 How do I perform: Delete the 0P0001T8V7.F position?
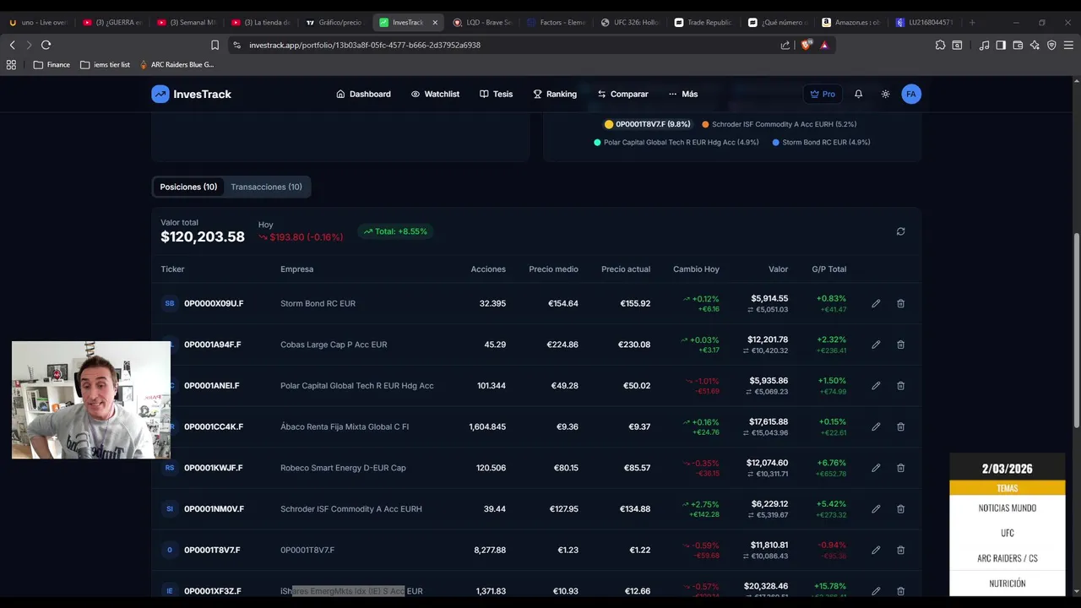[900, 550]
